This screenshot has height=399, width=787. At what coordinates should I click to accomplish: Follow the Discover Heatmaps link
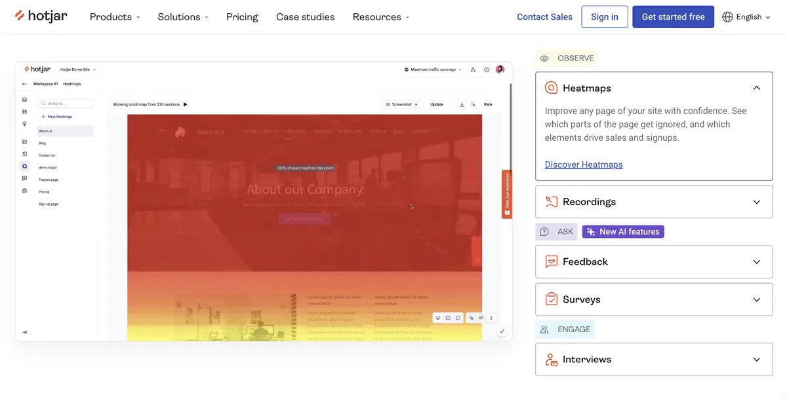click(x=584, y=164)
